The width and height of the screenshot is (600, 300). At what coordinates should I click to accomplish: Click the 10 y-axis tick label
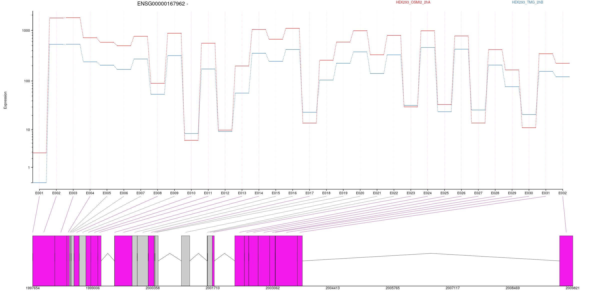28,130
